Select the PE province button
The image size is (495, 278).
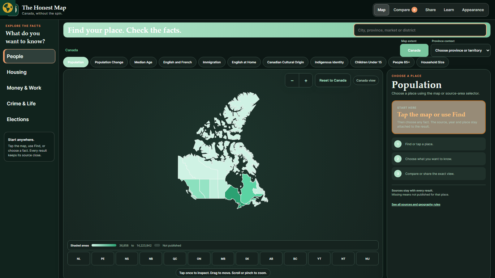[103, 259]
